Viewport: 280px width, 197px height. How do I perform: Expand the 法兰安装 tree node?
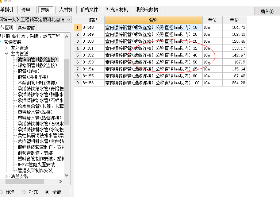pos(7,177)
